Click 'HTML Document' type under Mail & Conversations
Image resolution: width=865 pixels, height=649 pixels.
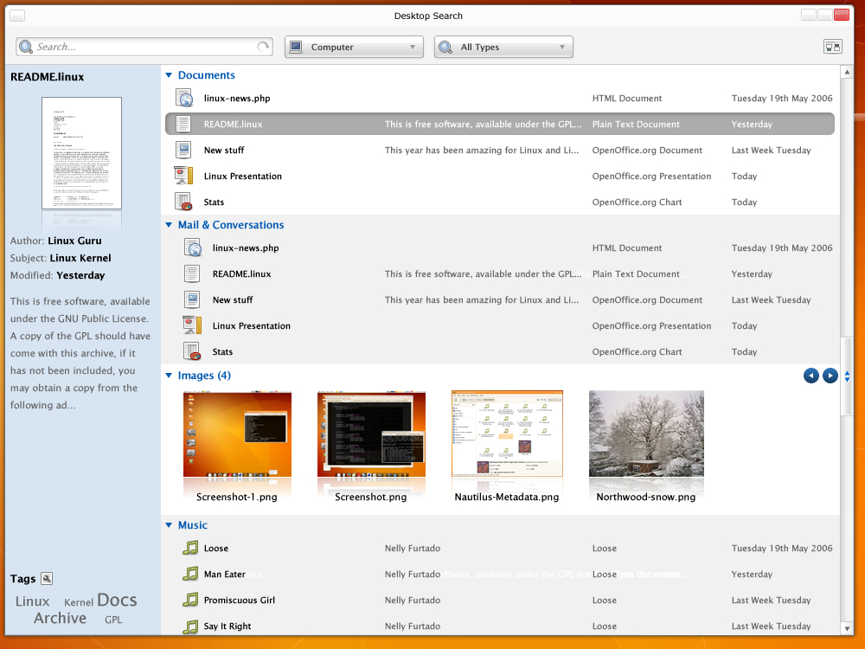pos(627,247)
